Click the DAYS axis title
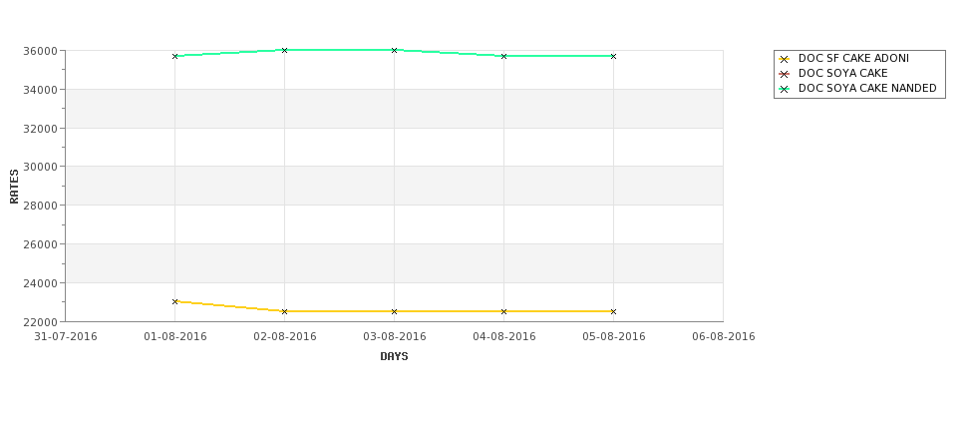This screenshot has height=428, width=972. coord(394,356)
